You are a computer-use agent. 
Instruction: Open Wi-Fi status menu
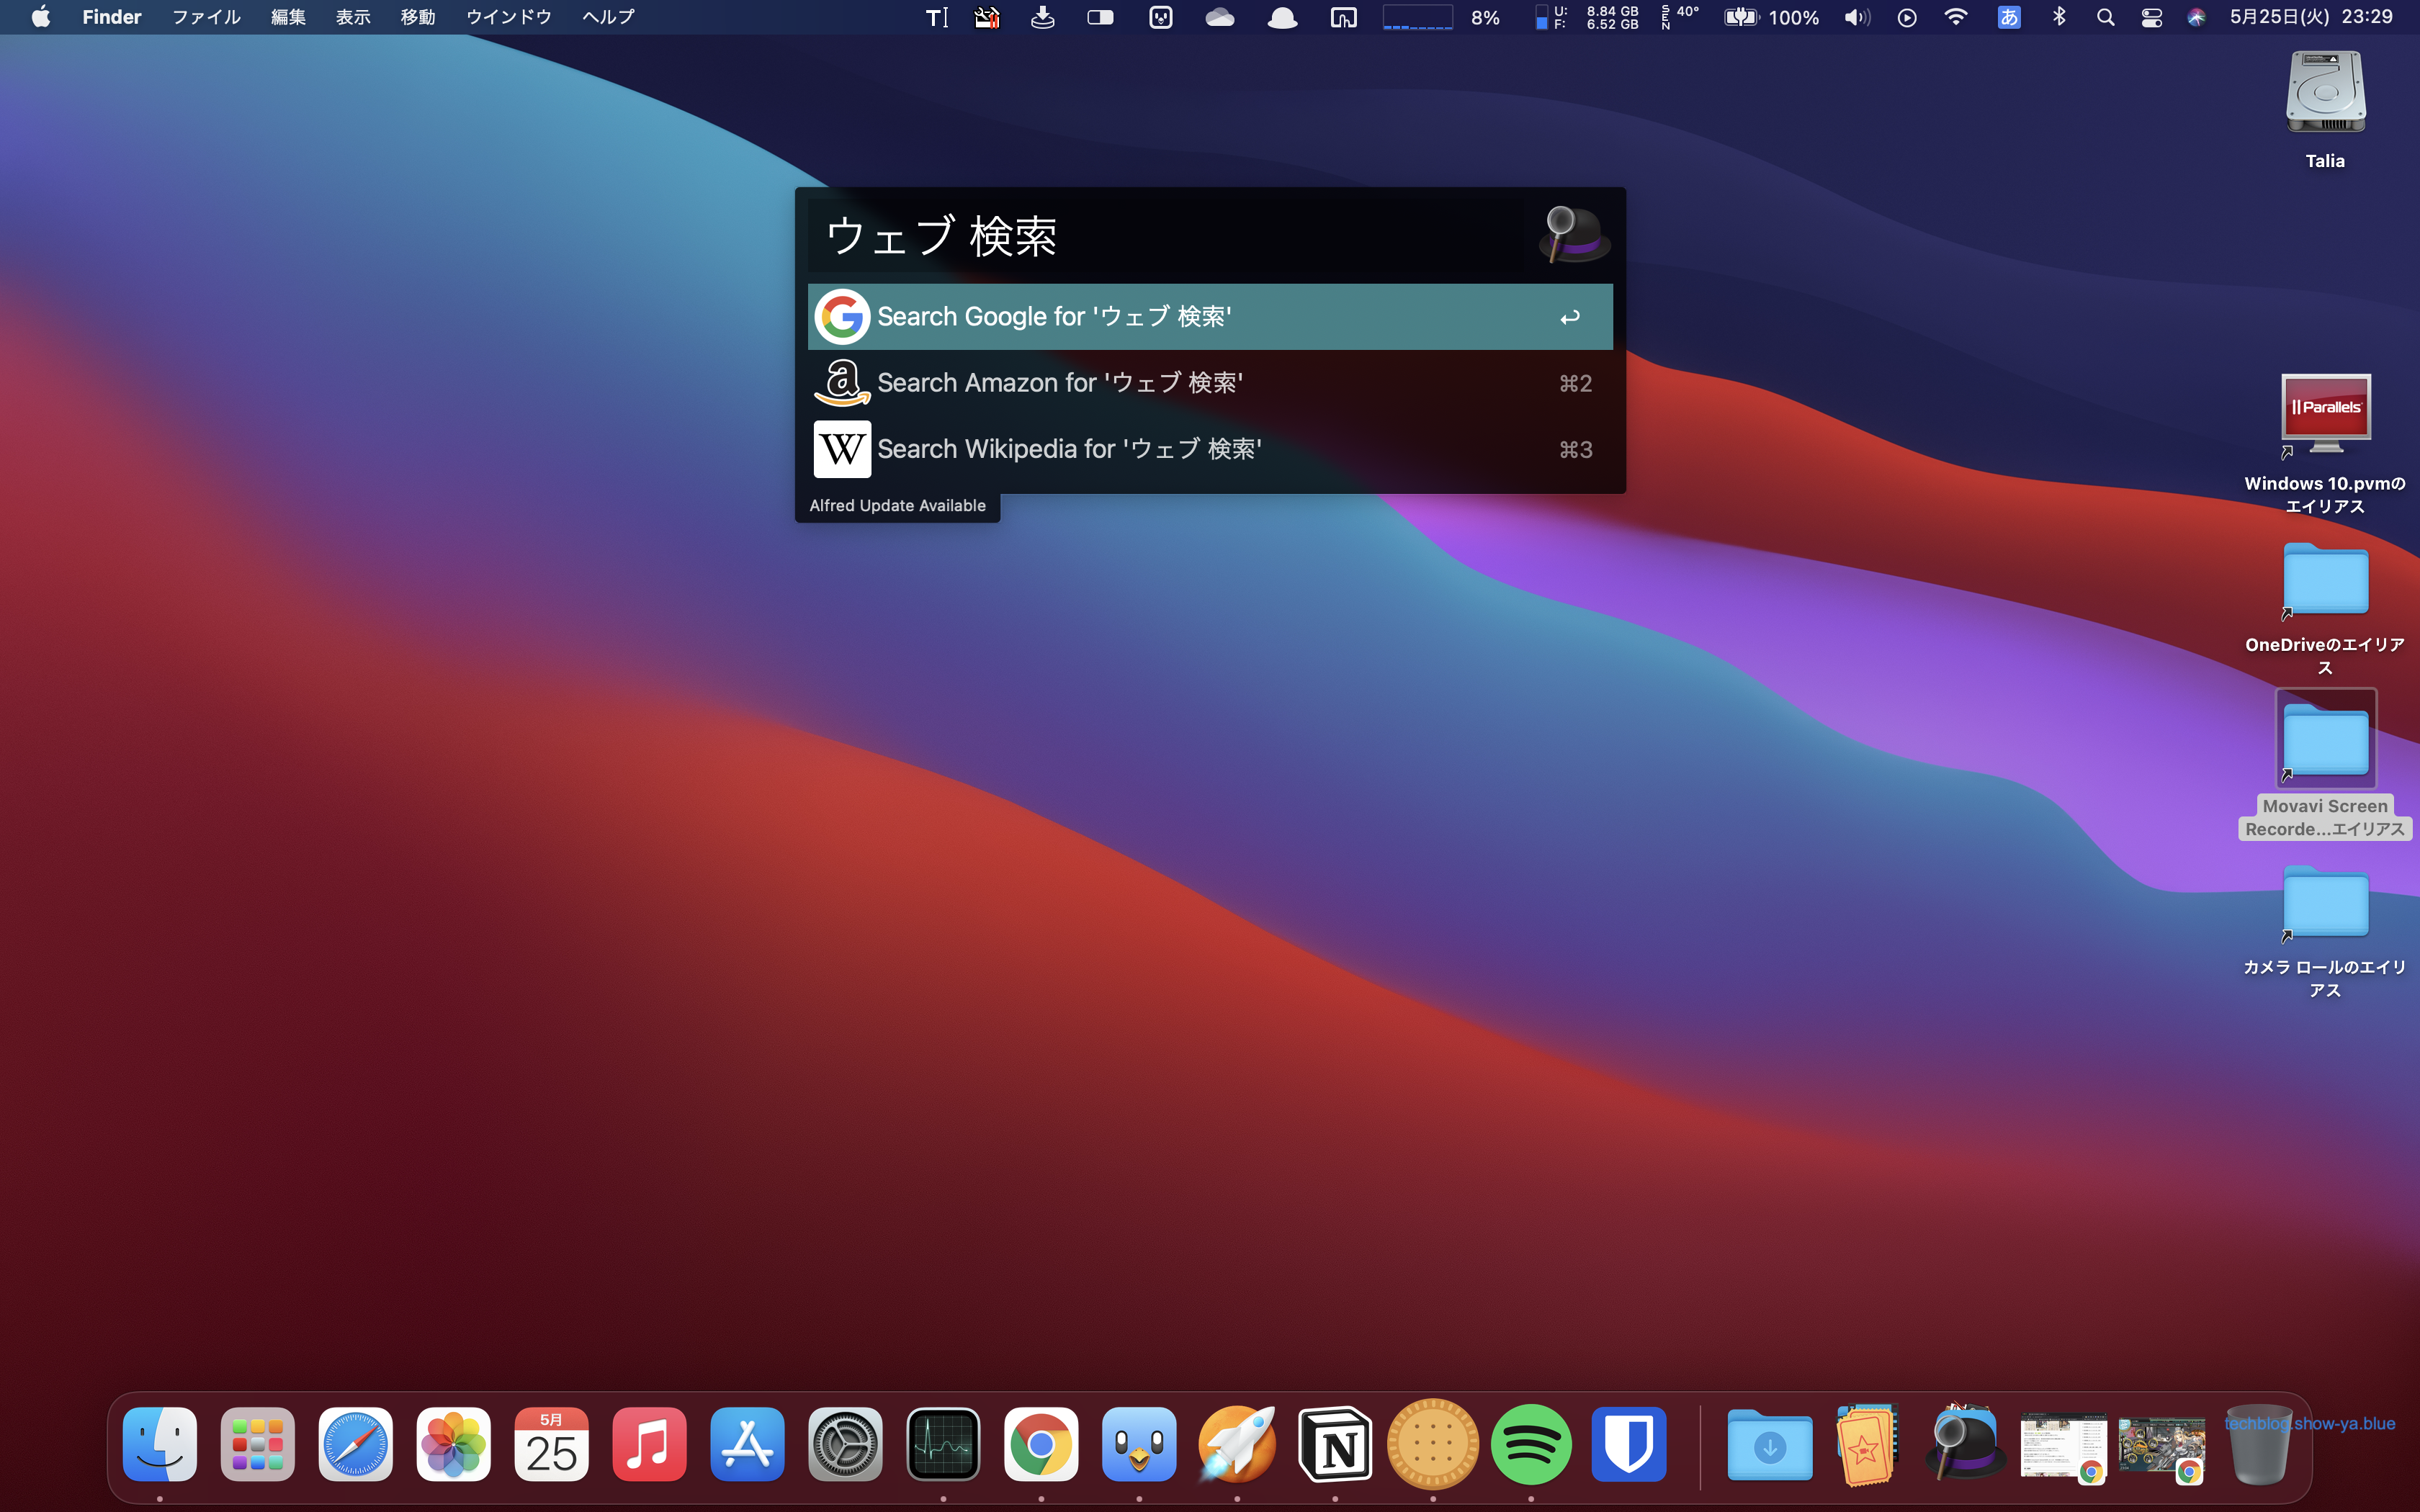coord(1955,17)
